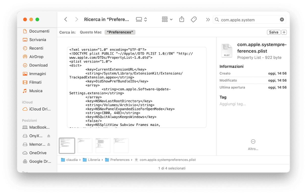Screen dimensions: 307x195
Task: Click the file name in preview pane
Action: (262, 48)
